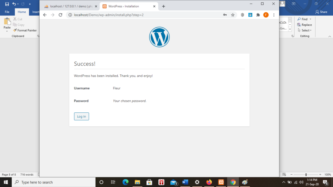Click the Log In button
This screenshot has width=333, height=187.
coord(81,117)
